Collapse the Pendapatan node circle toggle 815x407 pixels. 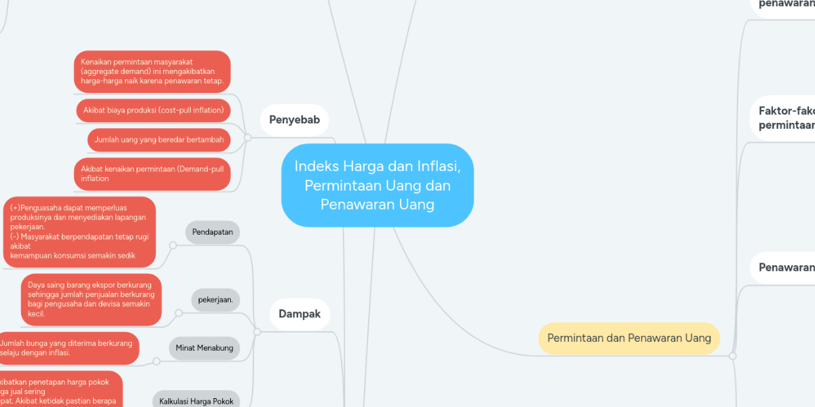pos(173,246)
